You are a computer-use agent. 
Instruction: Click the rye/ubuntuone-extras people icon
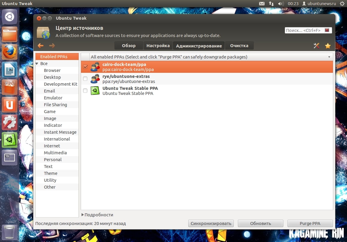95,79
